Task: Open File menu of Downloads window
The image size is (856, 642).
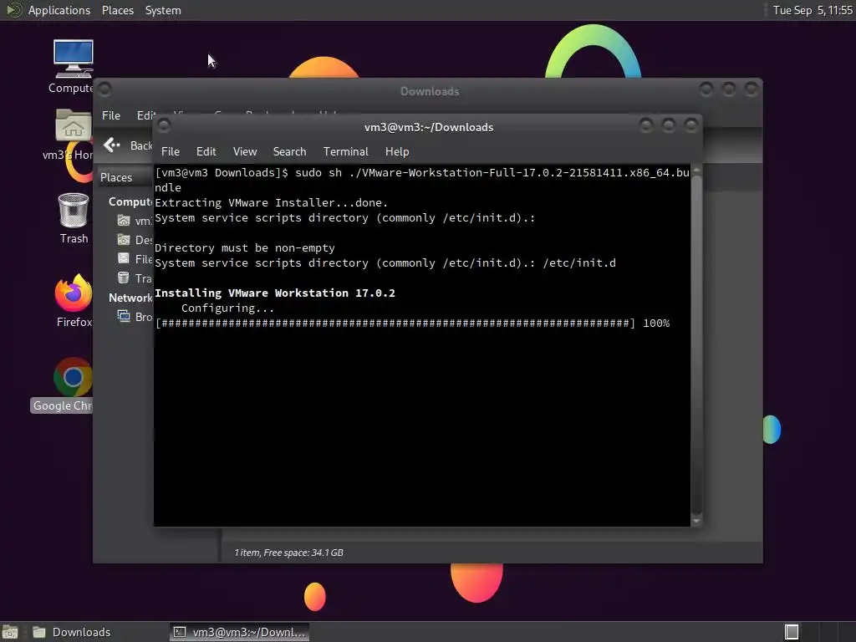Action: click(x=111, y=115)
